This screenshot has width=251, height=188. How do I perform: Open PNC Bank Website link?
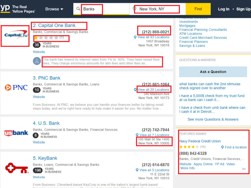(x=39, y=97)
